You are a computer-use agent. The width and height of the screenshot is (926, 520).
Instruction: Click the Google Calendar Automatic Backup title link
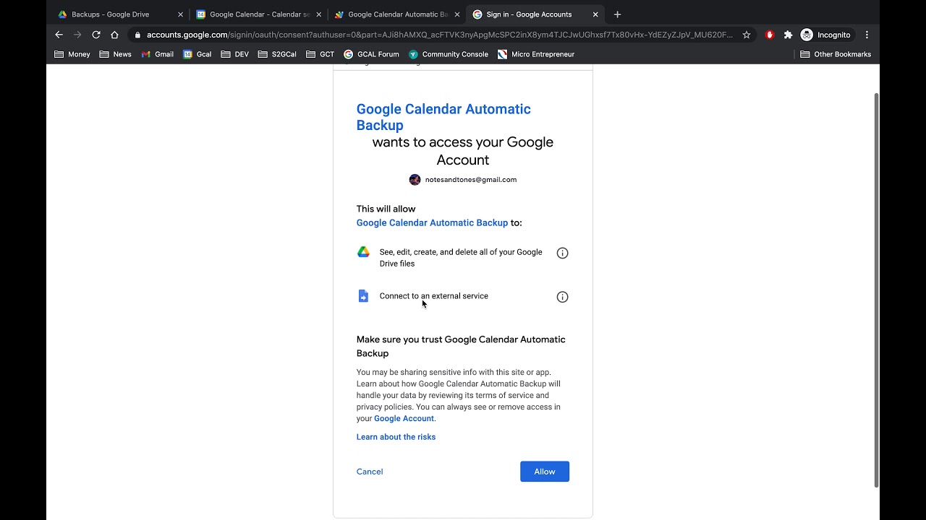pos(443,117)
